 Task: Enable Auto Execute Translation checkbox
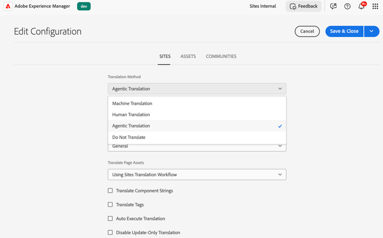(x=110, y=219)
